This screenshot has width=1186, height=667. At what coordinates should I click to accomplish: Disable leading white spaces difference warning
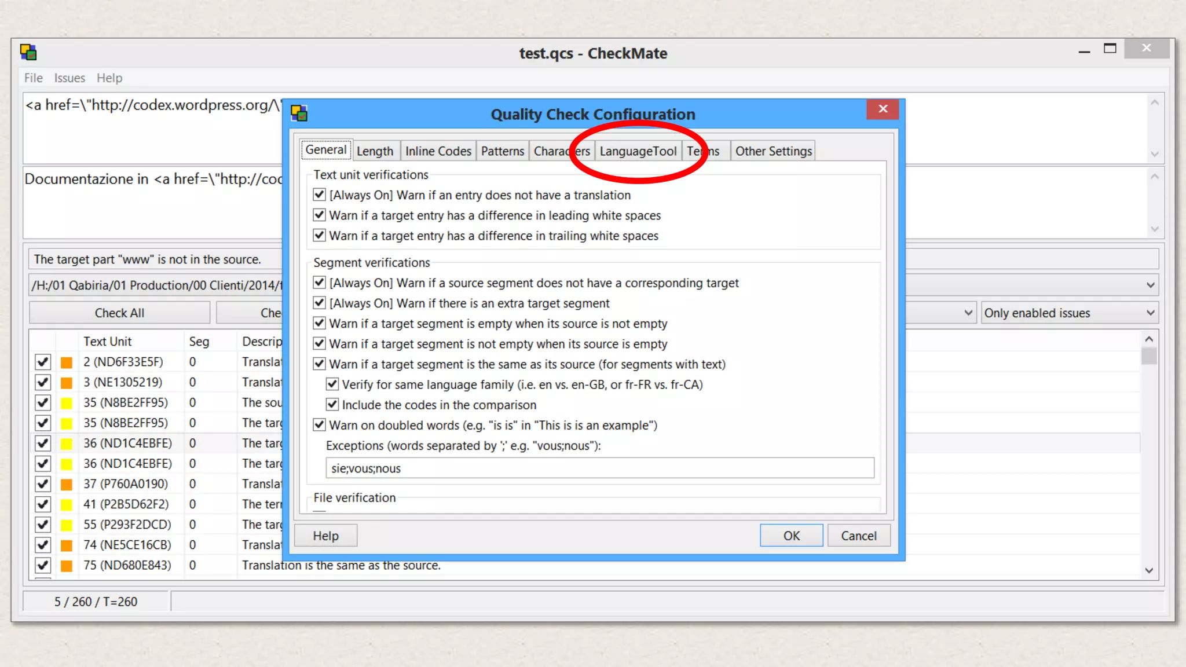(319, 215)
